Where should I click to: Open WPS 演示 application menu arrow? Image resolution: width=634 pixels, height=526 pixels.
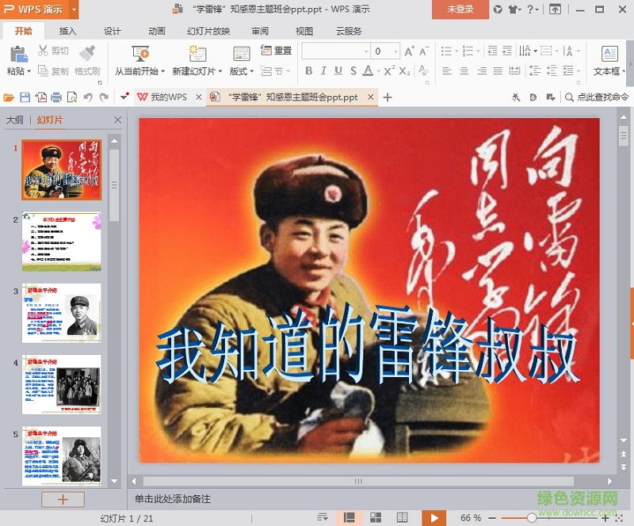pos(74,9)
